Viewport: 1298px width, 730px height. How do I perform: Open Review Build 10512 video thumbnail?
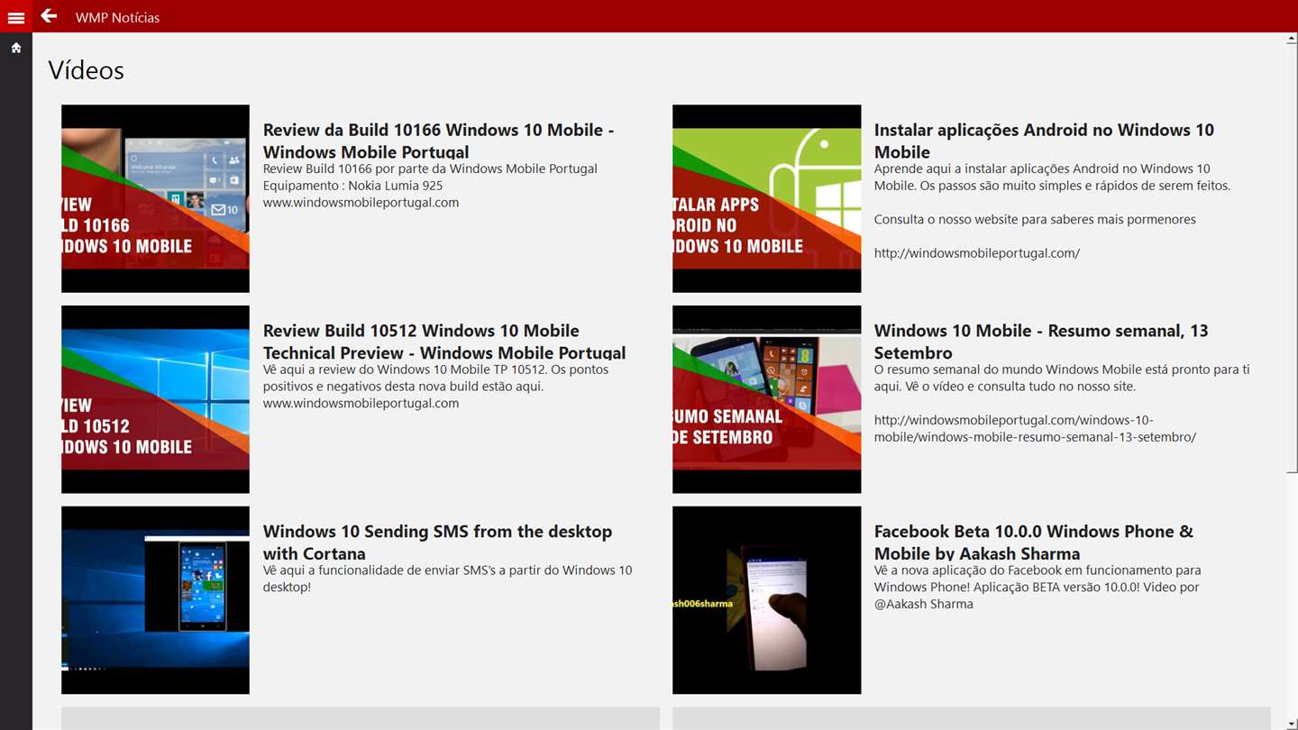(x=155, y=399)
